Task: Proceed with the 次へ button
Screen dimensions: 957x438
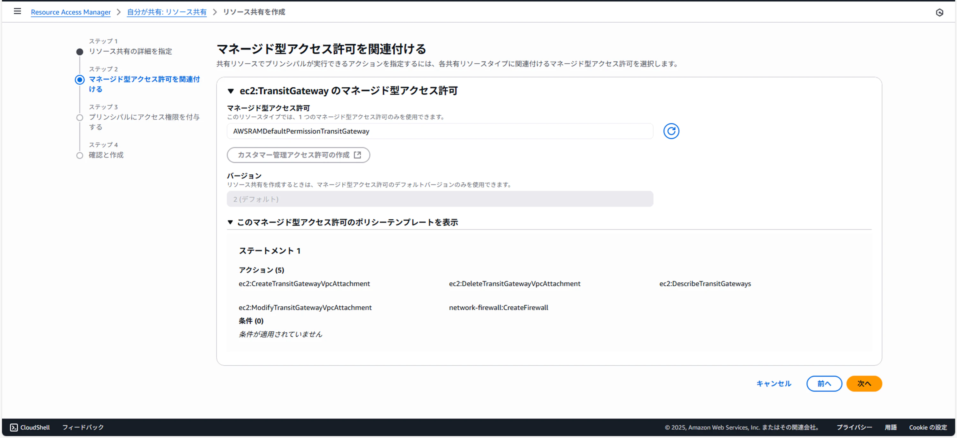Action: tap(864, 383)
